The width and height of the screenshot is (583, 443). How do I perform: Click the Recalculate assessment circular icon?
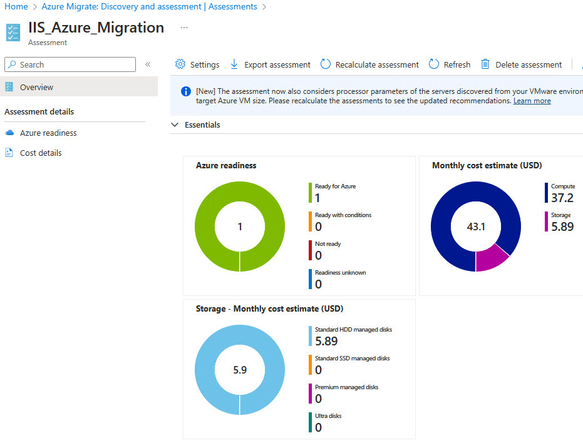click(326, 64)
